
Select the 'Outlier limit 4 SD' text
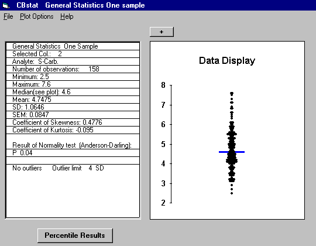[x=78, y=168]
